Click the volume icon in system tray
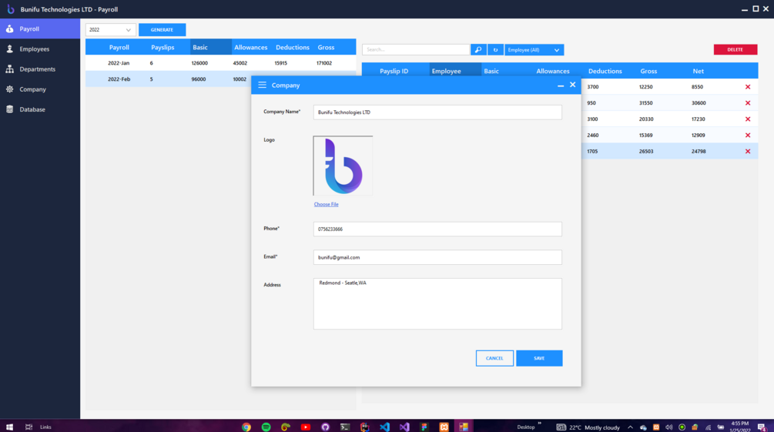 (668, 427)
